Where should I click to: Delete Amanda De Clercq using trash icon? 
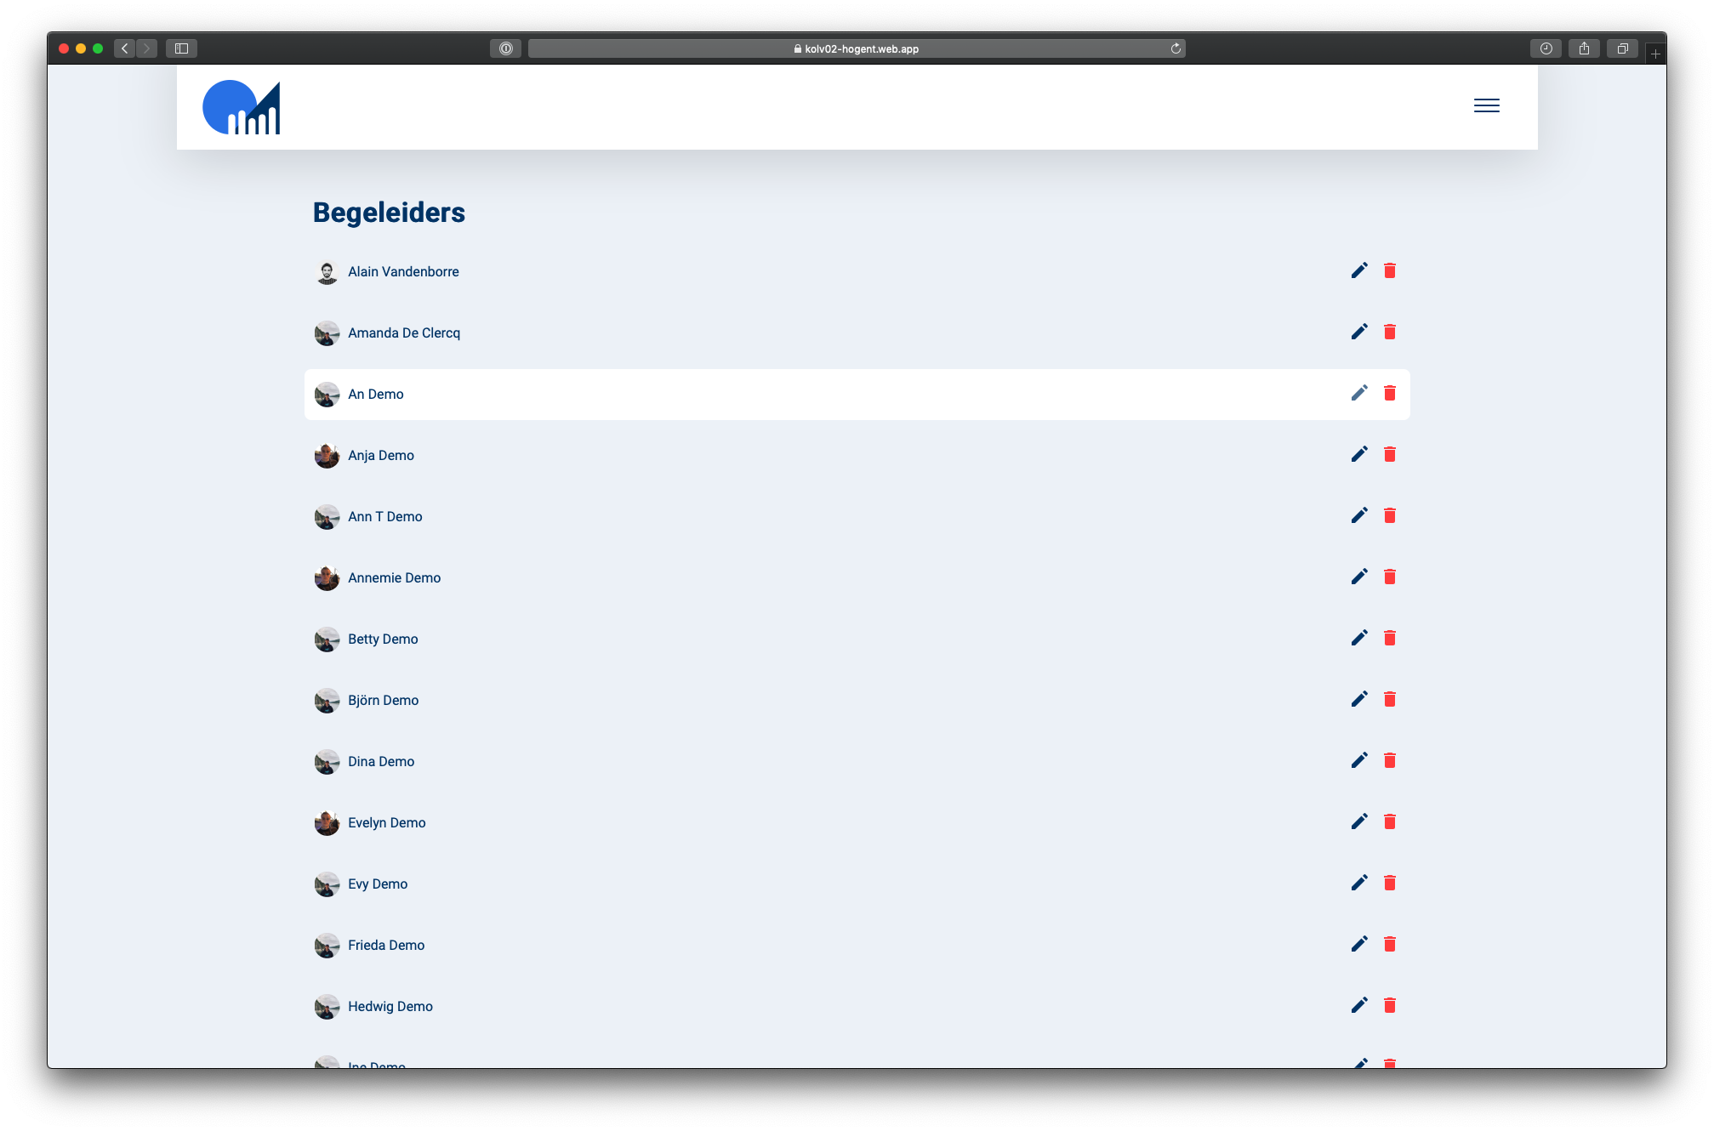[x=1389, y=332]
